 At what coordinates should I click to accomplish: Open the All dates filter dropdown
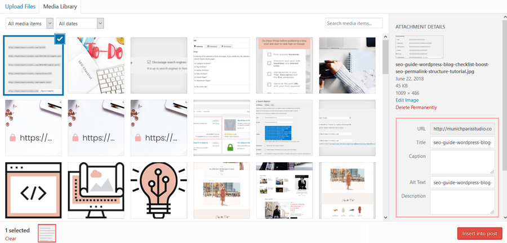click(80, 24)
